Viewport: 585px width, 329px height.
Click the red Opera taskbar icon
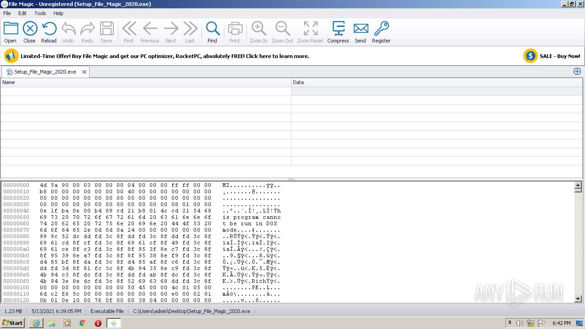point(98,323)
